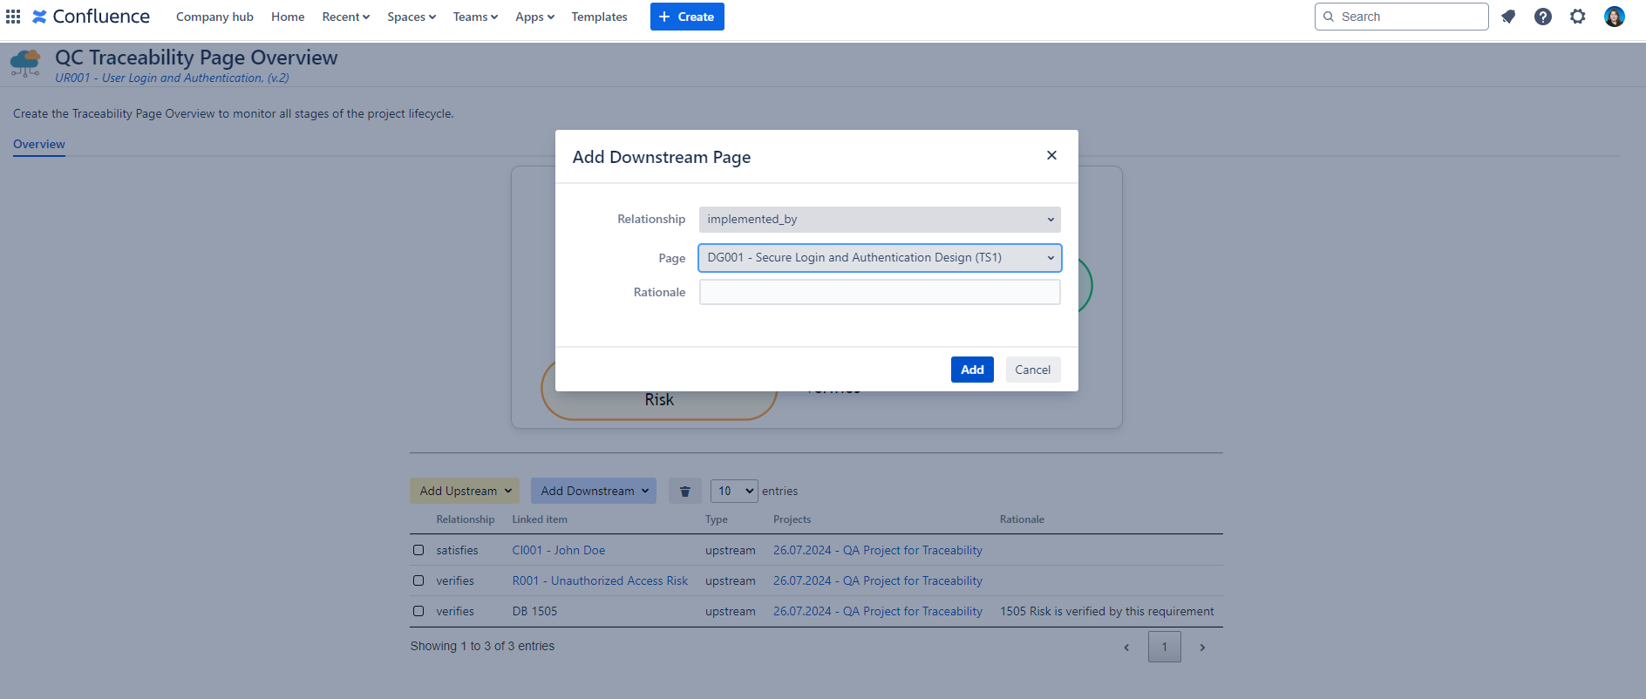Click the trash delete icon
Screen dimensions: 1646x699
tap(685, 492)
